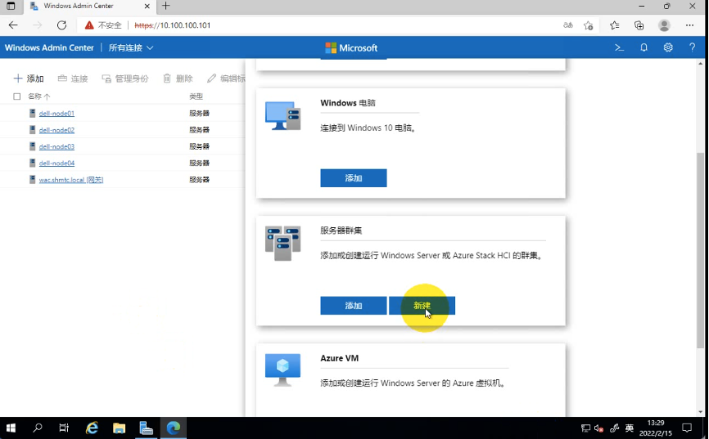The image size is (709, 439).
Task: Open the action center notification icon
Action: click(687, 428)
